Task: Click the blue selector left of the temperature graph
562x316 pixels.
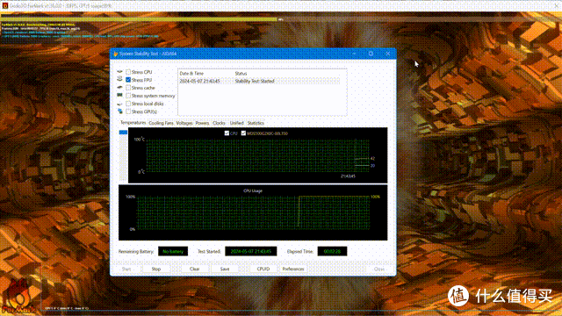Action: click(x=123, y=133)
